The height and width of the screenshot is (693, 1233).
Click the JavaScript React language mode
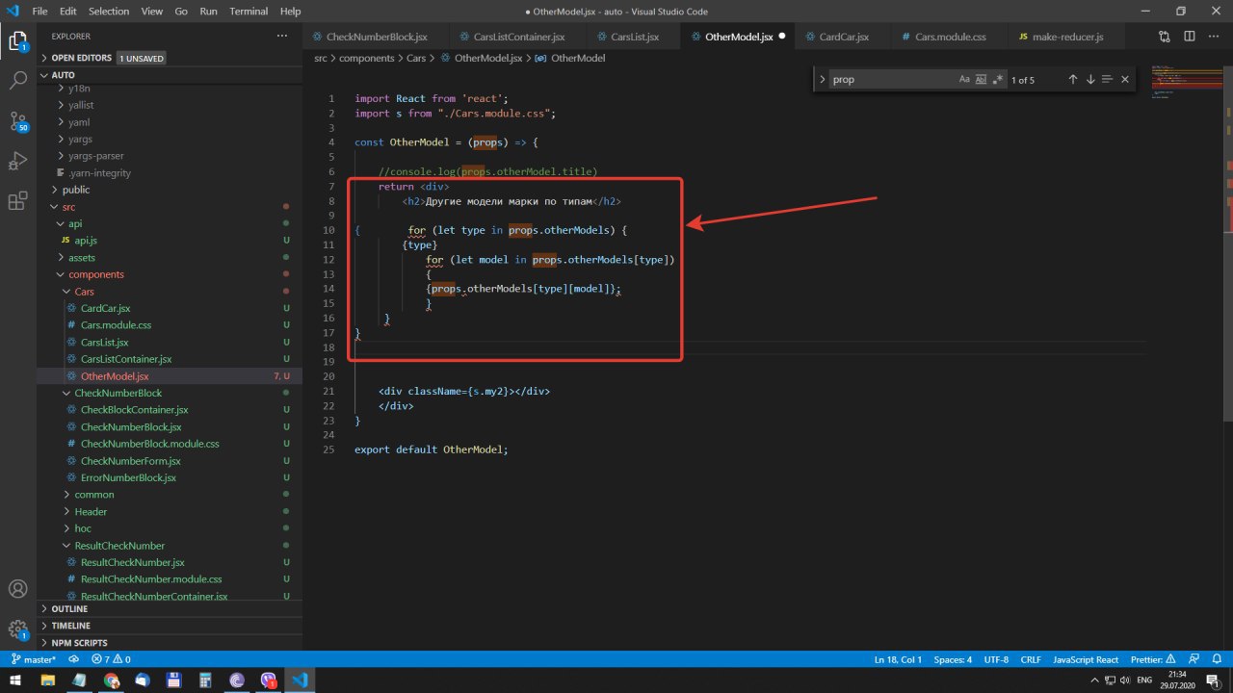(1086, 659)
